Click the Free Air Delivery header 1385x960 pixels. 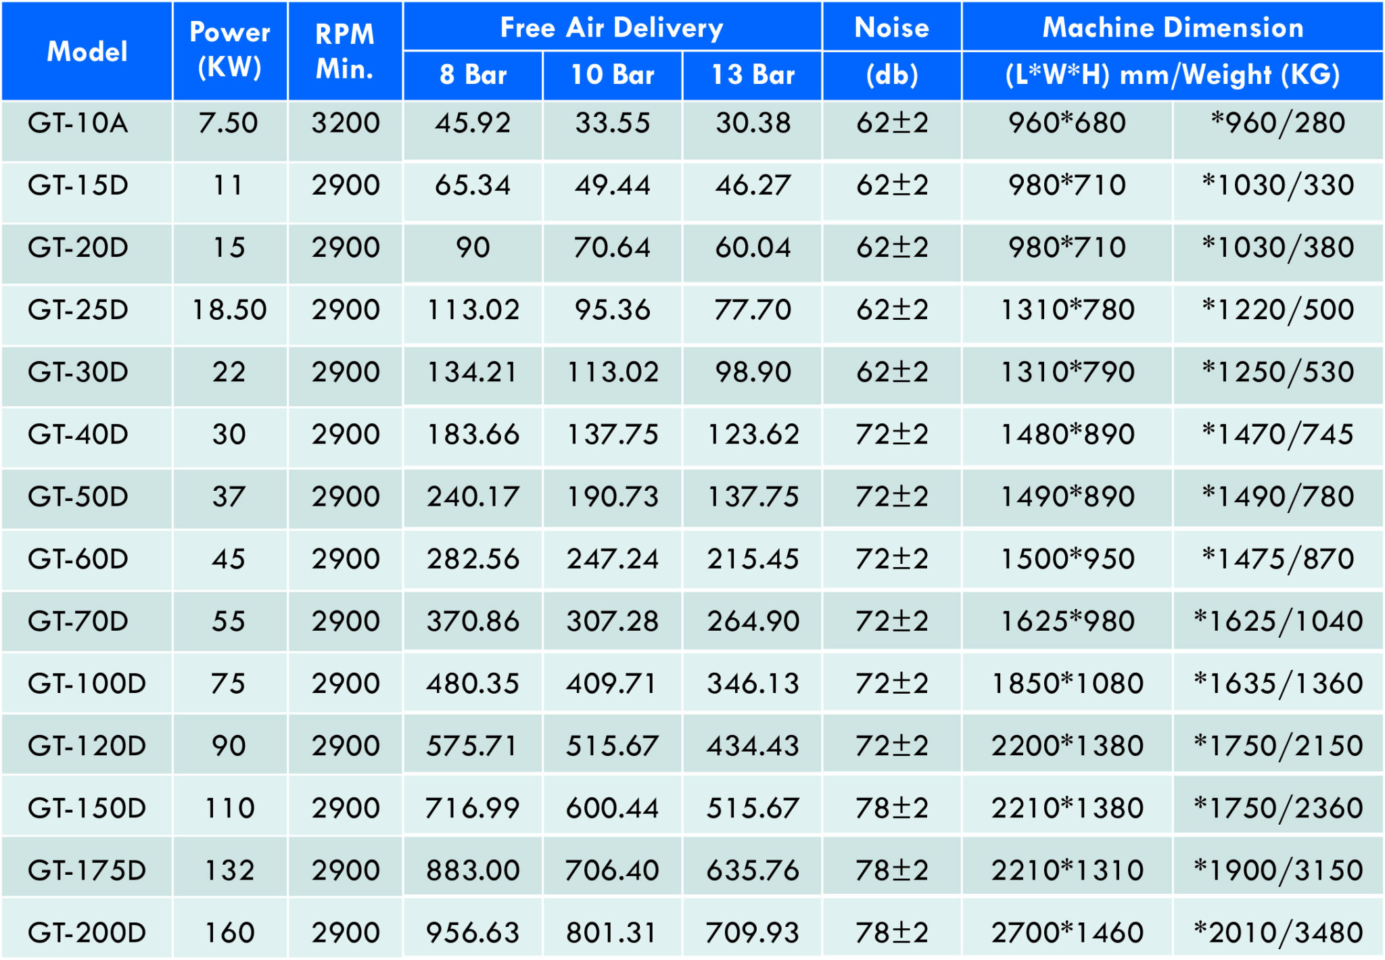point(611,27)
